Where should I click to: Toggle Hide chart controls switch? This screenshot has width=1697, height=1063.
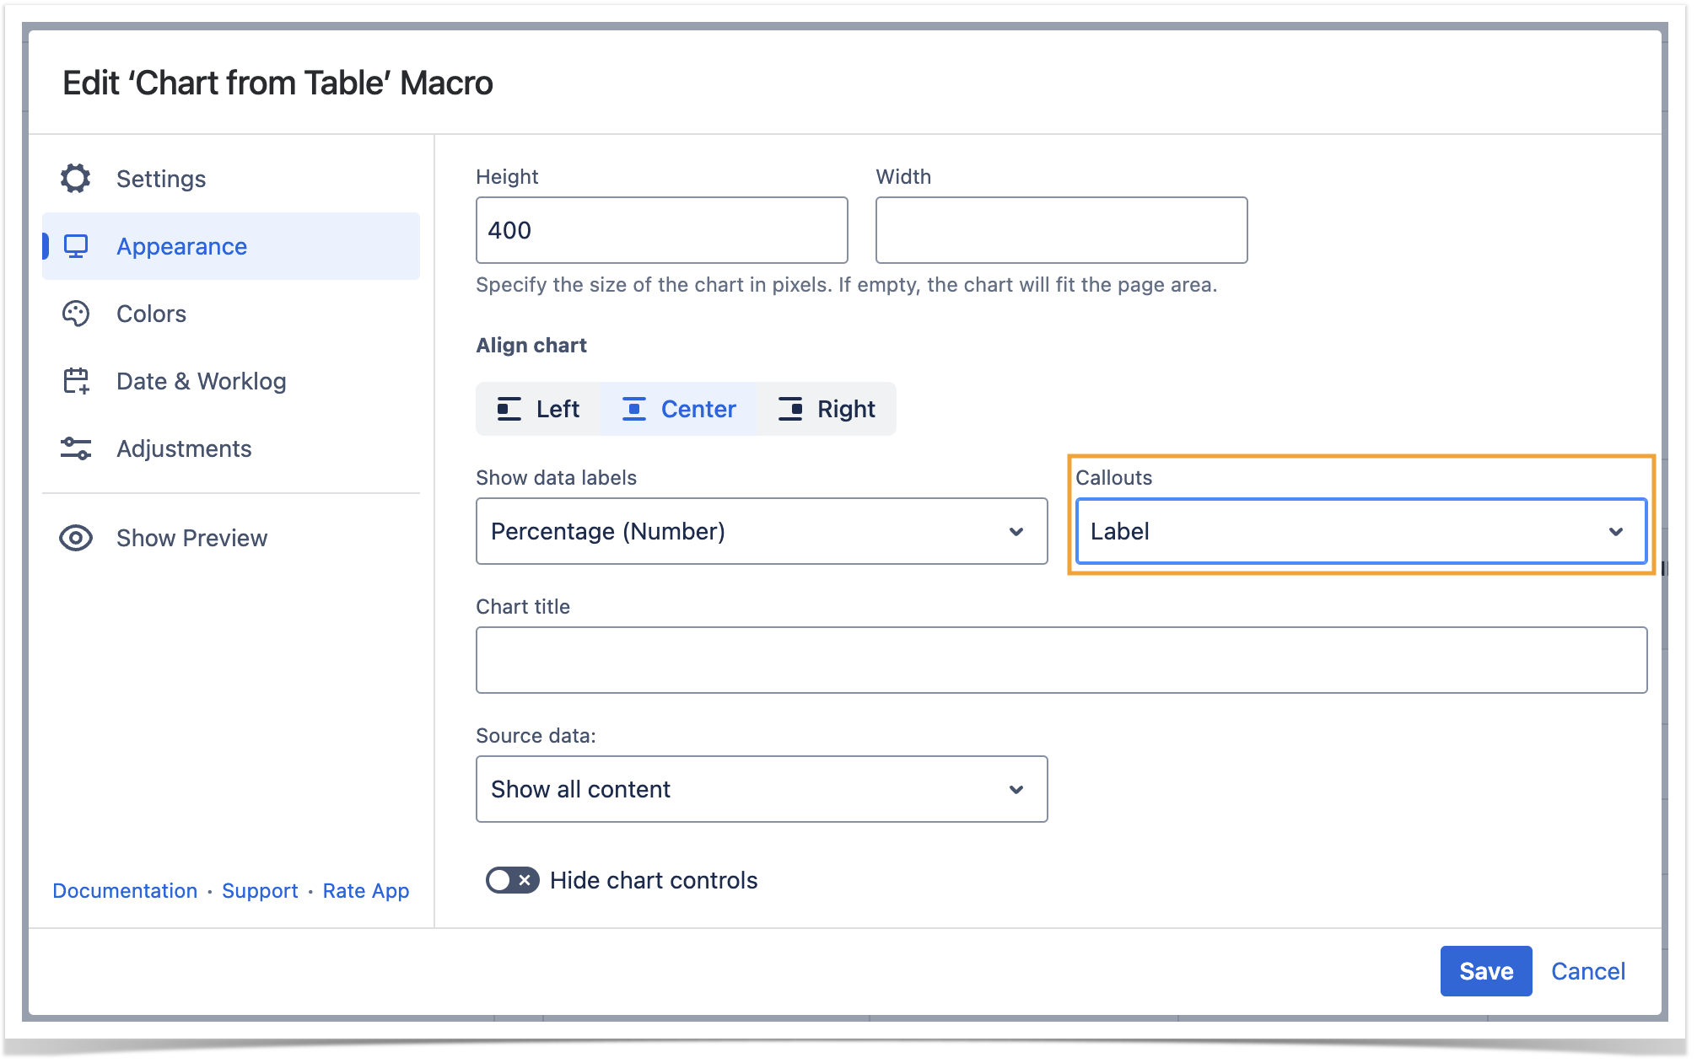click(512, 880)
